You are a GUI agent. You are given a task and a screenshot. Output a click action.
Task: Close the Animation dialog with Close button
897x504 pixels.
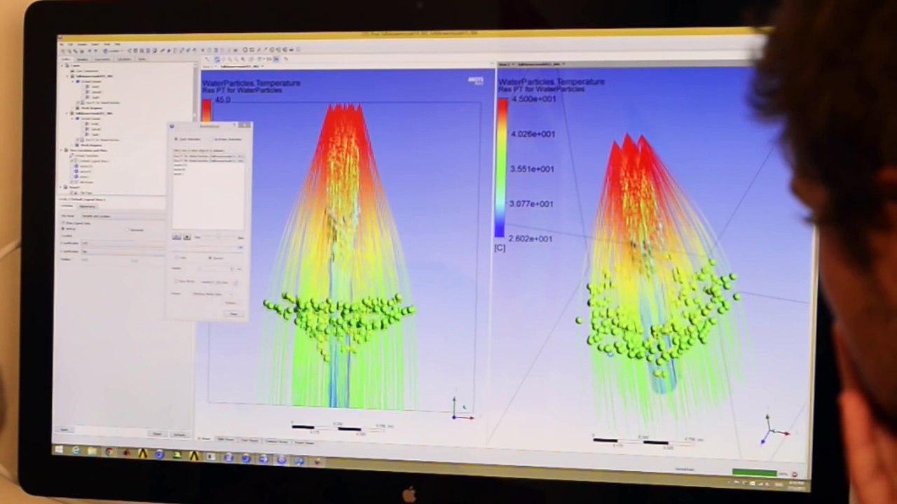click(234, 314)
